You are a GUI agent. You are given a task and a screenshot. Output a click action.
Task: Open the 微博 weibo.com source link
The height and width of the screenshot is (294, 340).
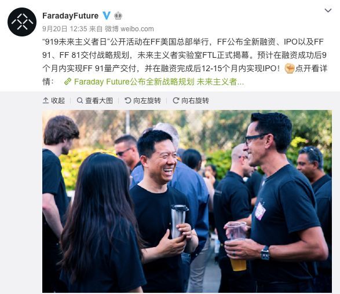click(129, 29)
